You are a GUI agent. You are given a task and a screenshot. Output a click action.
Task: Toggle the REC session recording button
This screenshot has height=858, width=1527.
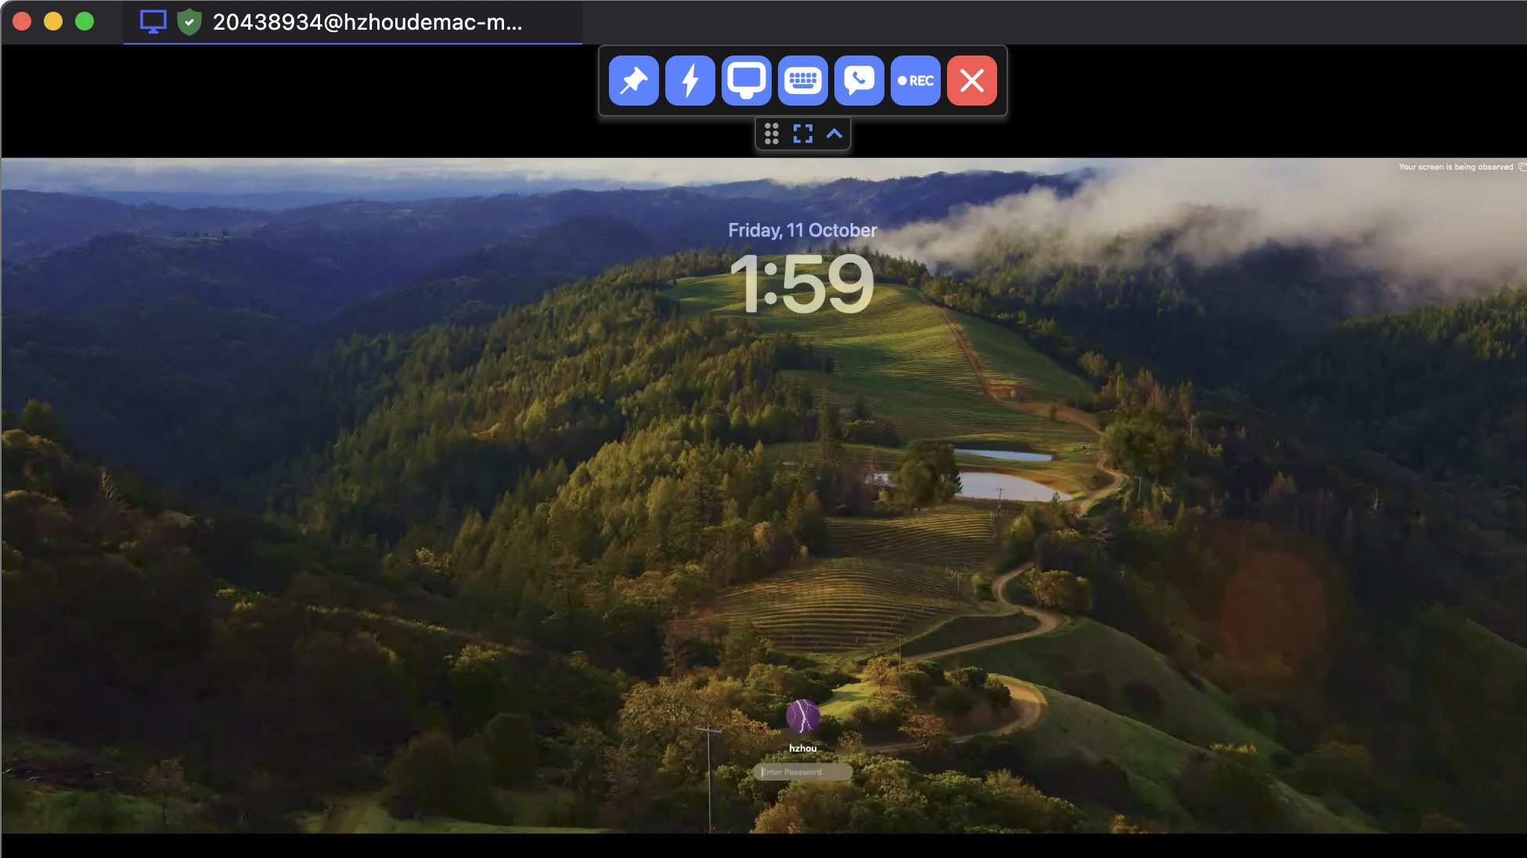coord(915,81)
